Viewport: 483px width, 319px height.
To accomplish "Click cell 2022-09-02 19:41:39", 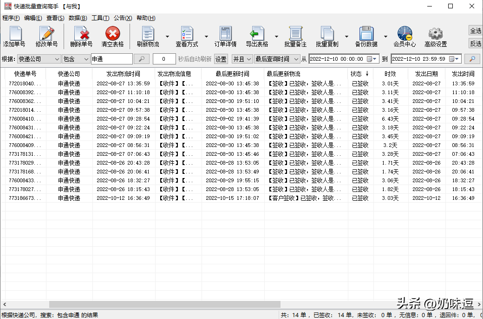I will [x=233, y=119].
